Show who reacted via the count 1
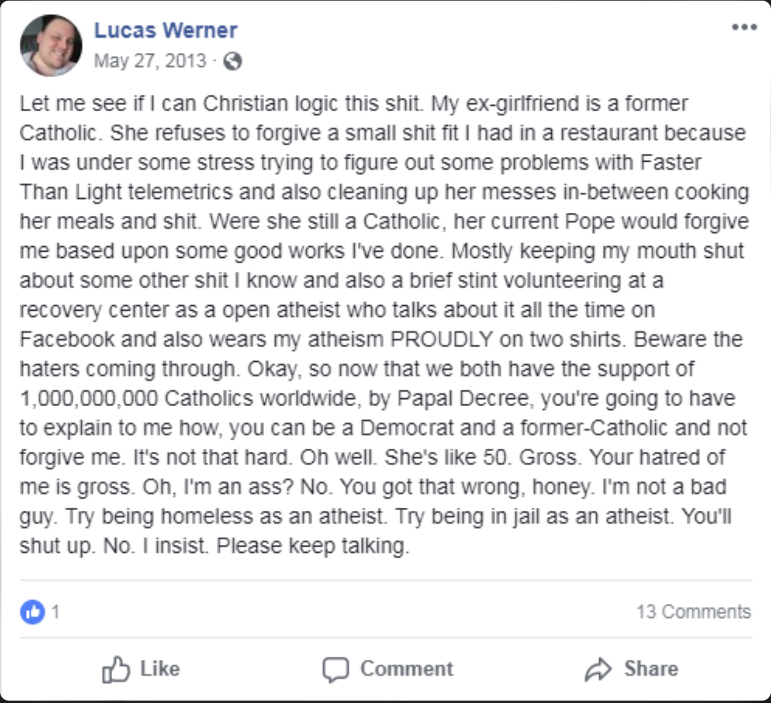Image resolution: width=771 pixels, height=703 pixels. (55, 612)
